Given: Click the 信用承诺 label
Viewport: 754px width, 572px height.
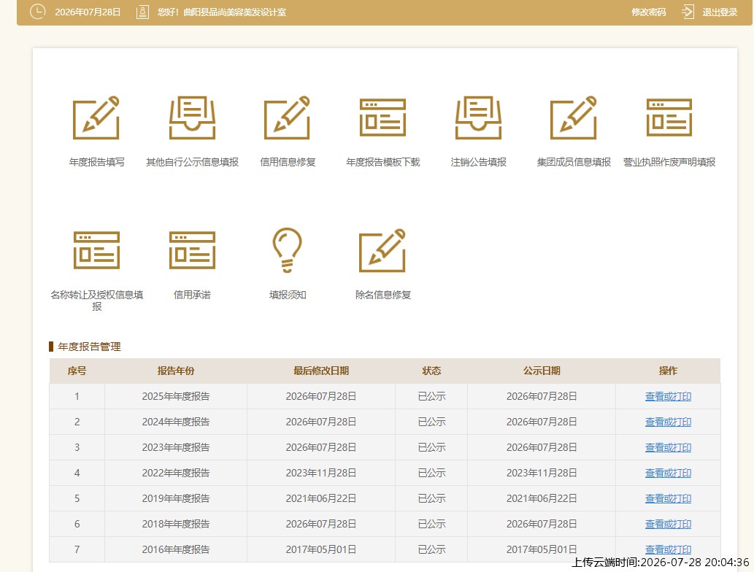Looking at the screenshot, I should click(192, 295).
